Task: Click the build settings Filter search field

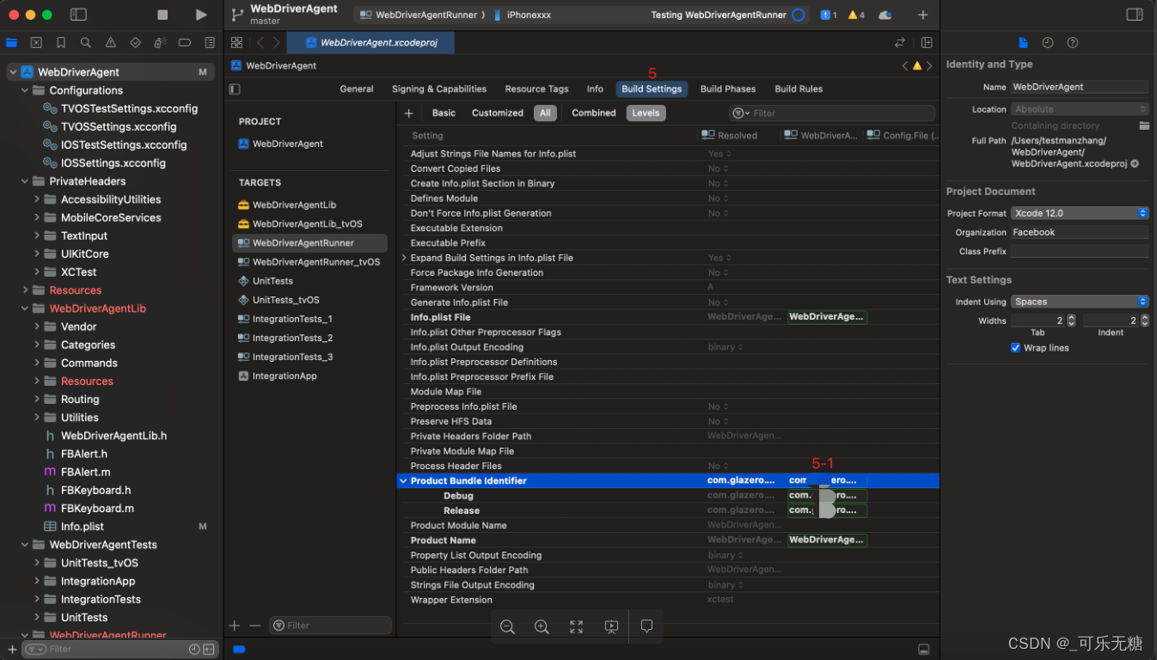Action: click(x=831, y=113)
